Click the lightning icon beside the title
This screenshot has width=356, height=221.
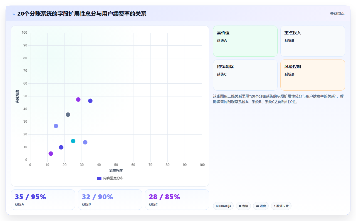pos(13,14)
